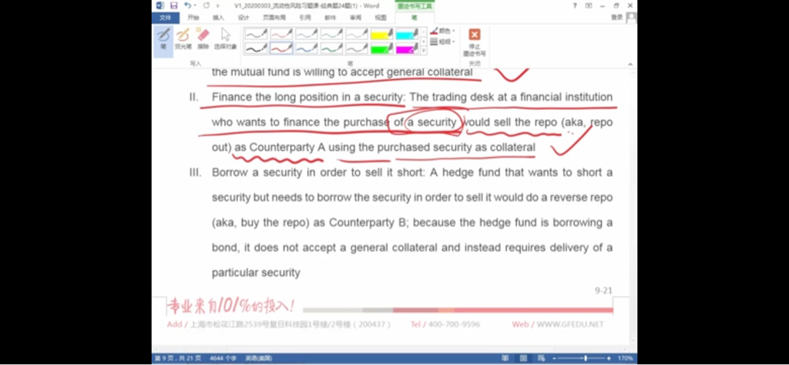Select the Pens (笔) ink tools tab
Screen dimensions: 789x365
(x=414, y=18)
